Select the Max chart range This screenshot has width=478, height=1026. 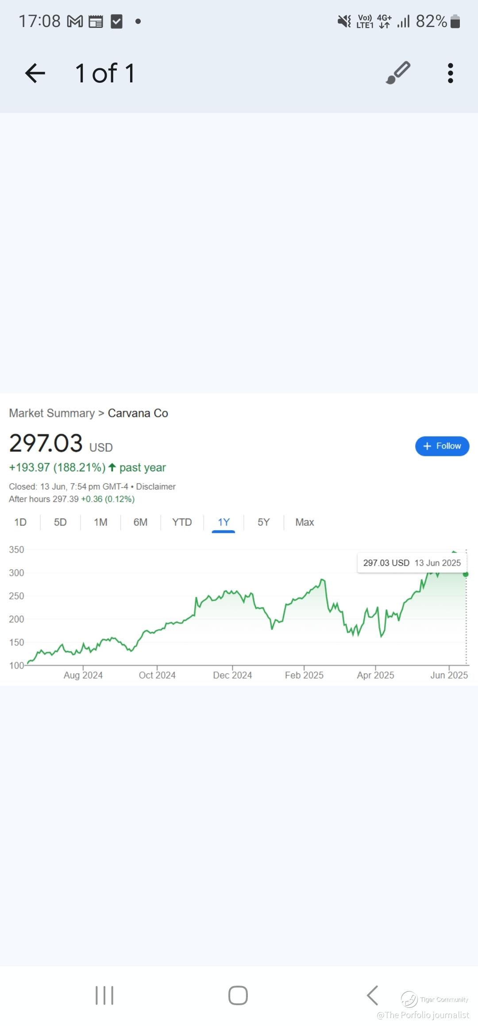coord(305,522)
